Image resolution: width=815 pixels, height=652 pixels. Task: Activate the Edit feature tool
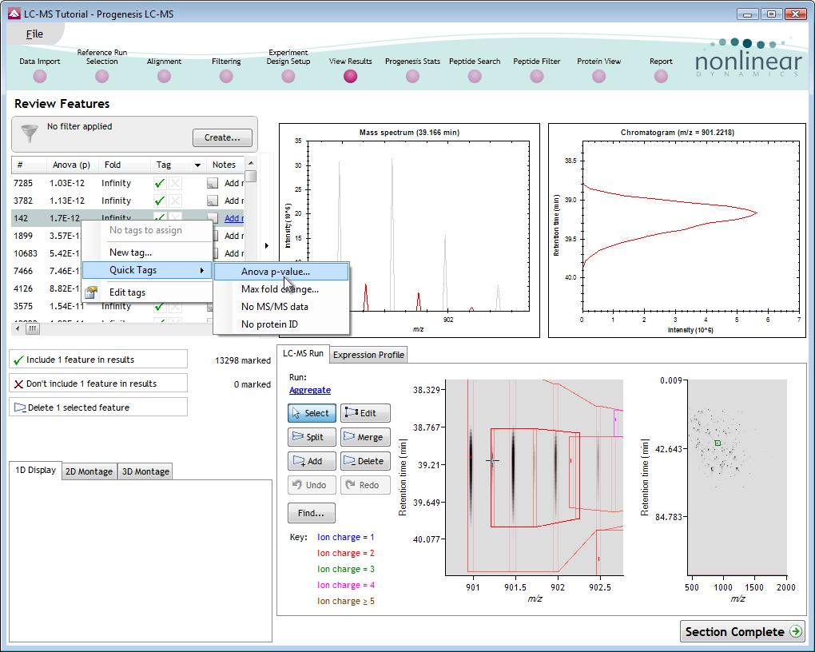pos(365,413)
